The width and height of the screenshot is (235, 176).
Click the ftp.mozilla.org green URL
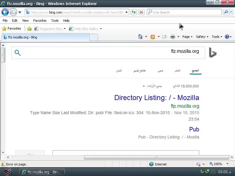coord(185,106)
